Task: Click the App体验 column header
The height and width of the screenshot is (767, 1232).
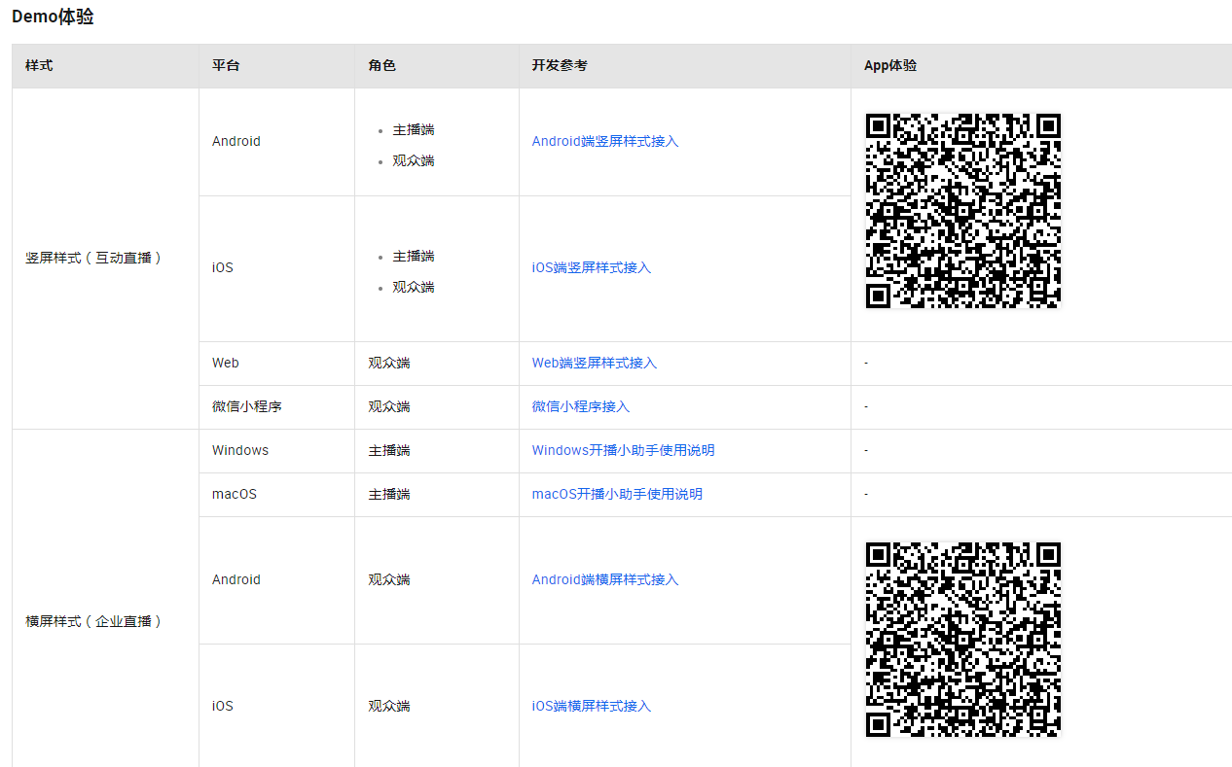Action: point(1041,66)
